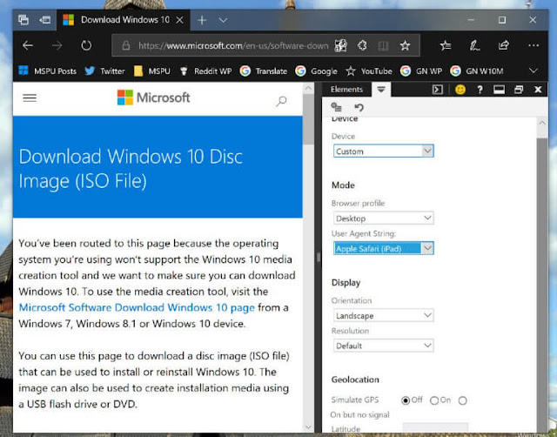Screen dimensions: 557x437
Task: Click the lock icon in address bar
Action: coord(125,45)
